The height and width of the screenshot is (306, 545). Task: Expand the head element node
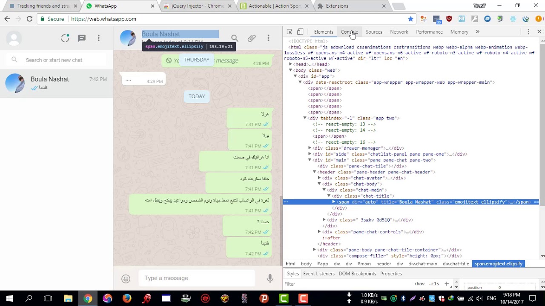290,64
